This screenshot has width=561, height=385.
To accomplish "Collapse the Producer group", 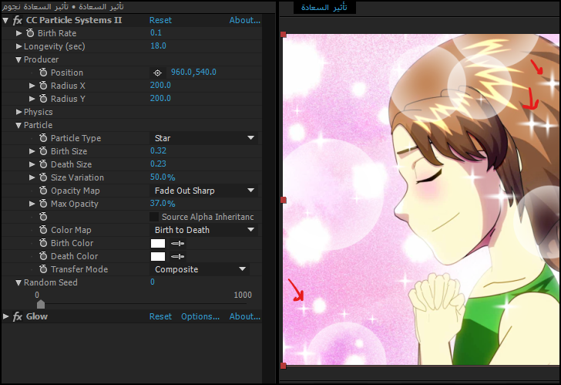I will pos(18,60).
